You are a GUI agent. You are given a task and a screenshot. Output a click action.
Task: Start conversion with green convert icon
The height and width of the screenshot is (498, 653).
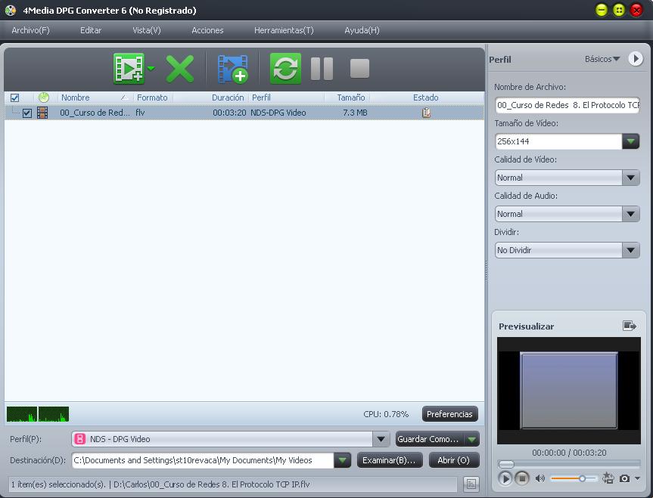point(285,68)
